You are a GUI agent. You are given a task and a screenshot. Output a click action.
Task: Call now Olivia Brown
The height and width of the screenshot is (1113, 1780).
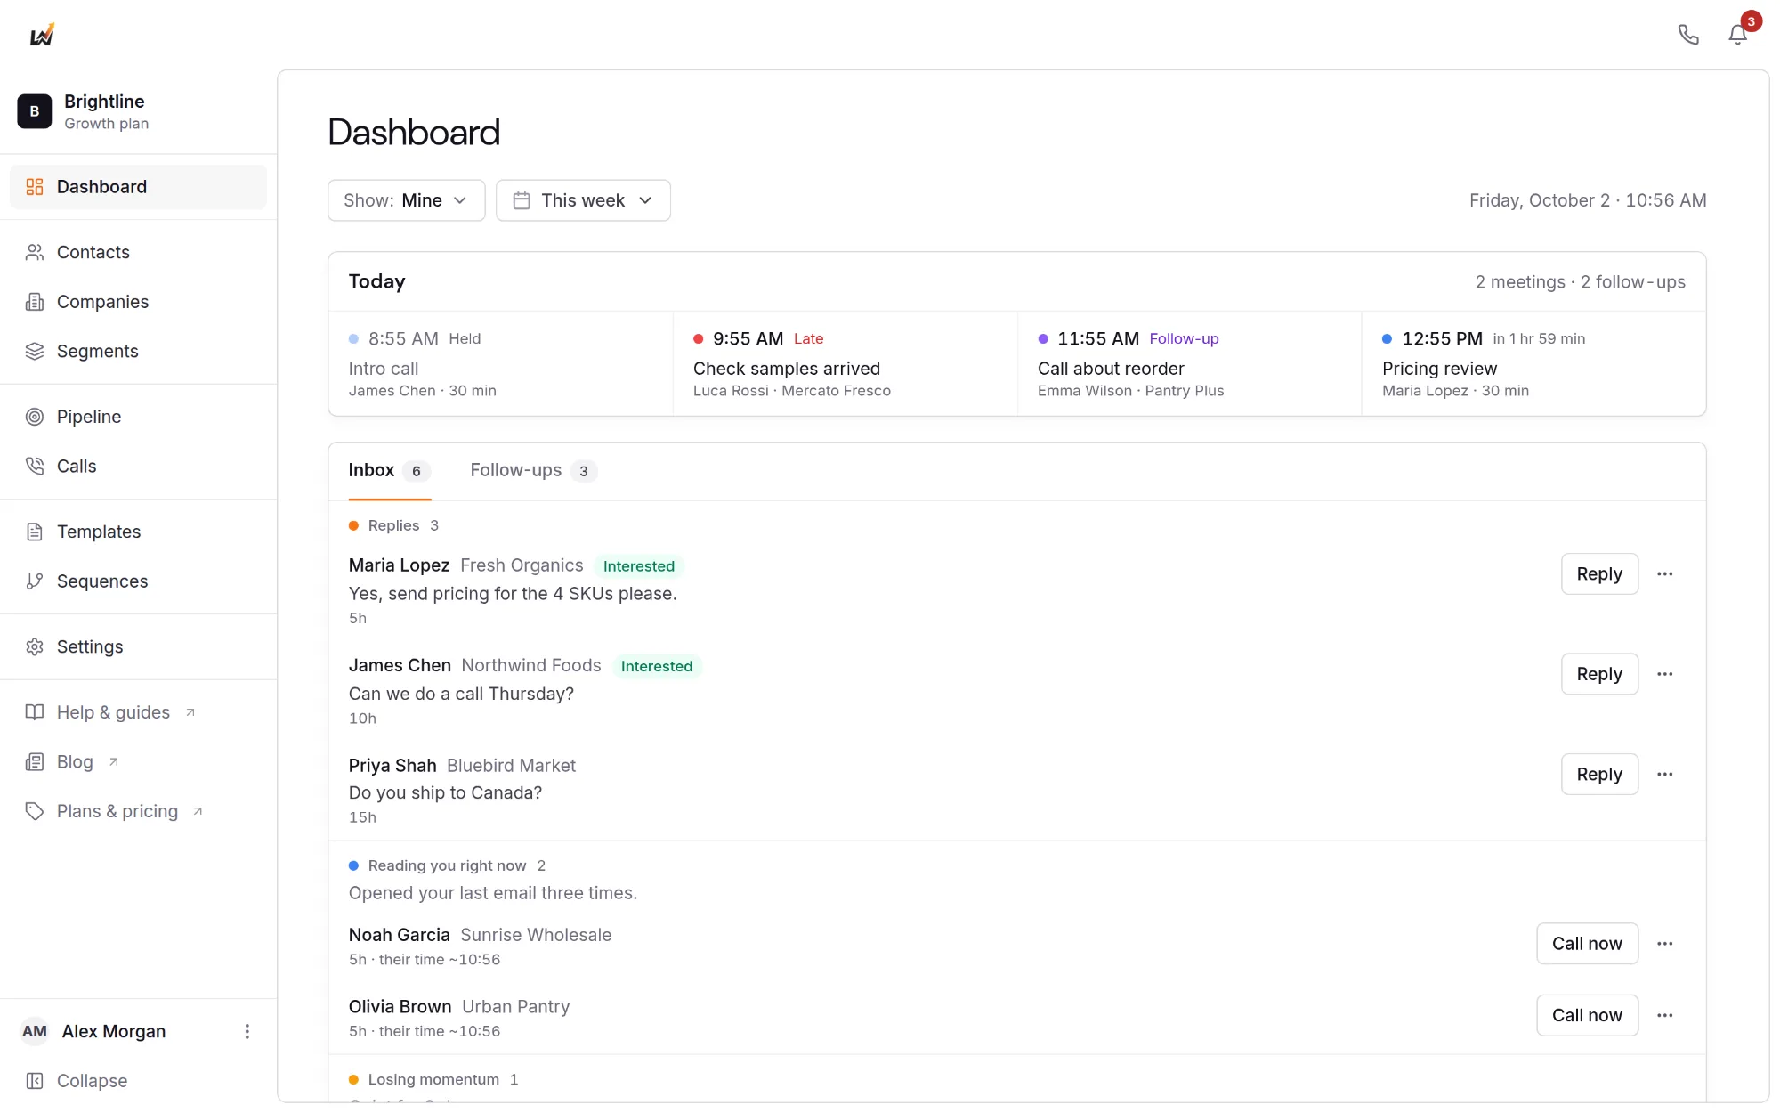[1587, 1016]
